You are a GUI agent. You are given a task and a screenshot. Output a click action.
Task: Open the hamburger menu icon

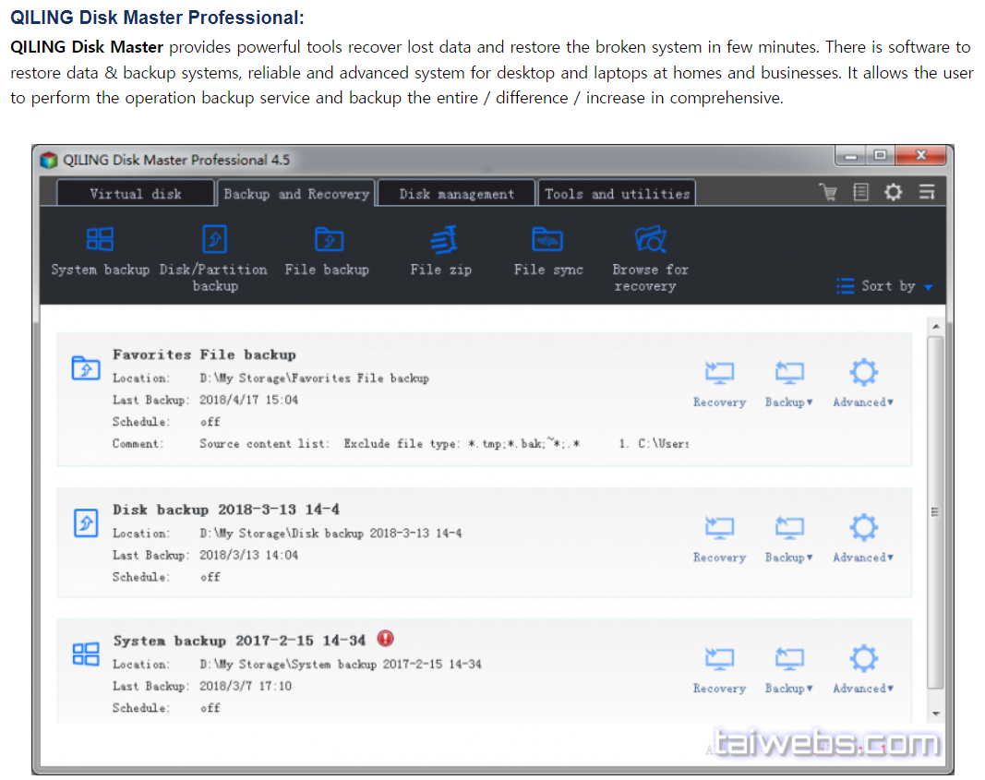(927, 192)
